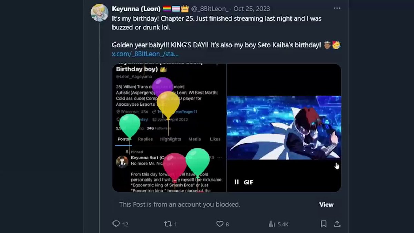Screen dimensions: 414x233
Task: Open Keyunna (Leon) profile avatar
Action: 100,13
